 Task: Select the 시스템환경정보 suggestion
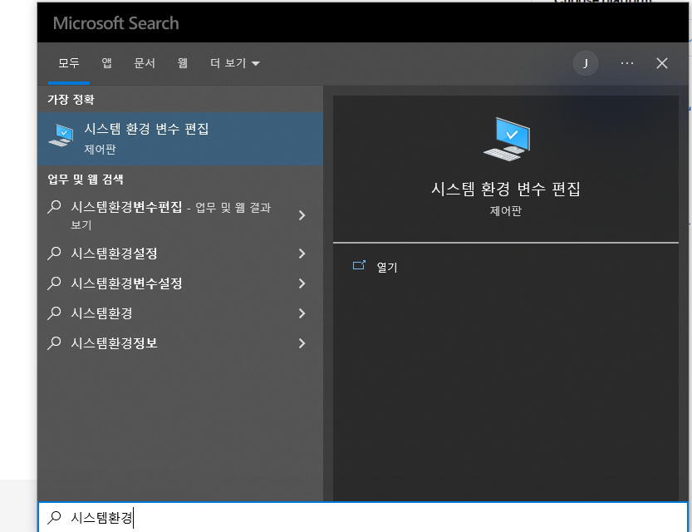180,343
